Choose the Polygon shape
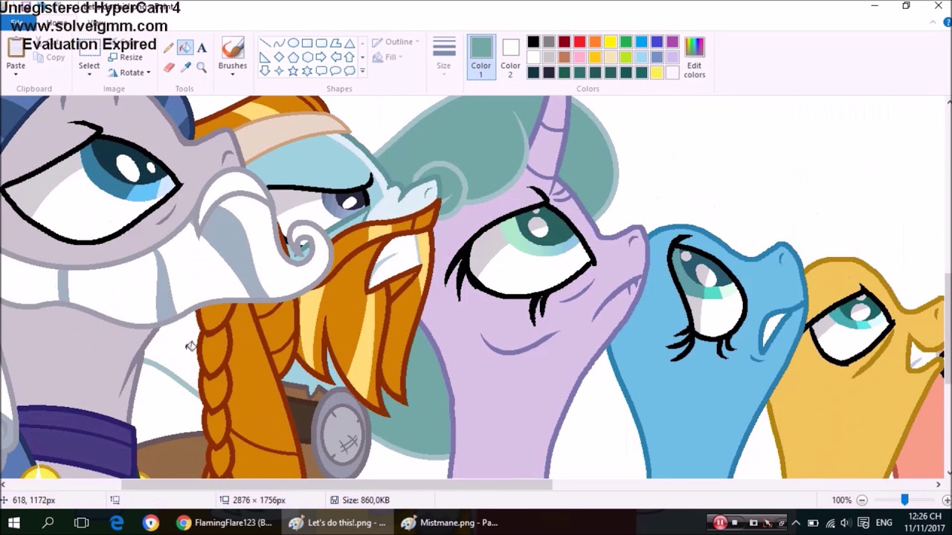 (x=335, y=43)
